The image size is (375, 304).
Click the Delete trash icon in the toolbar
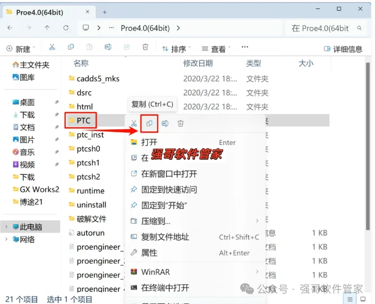coord(145,47)
